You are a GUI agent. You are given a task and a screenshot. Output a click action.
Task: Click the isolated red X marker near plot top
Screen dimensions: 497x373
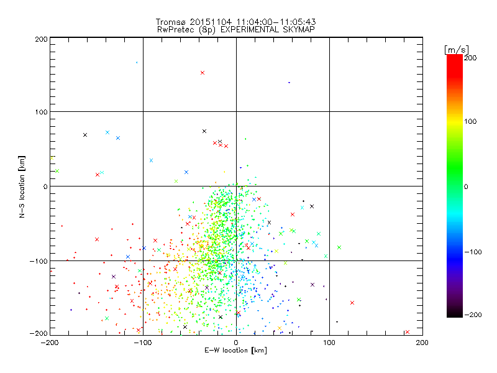coord(203,73)
